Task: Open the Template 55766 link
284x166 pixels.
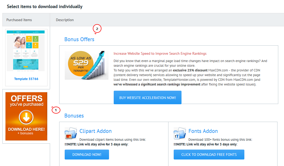Action: coord(26,79)
